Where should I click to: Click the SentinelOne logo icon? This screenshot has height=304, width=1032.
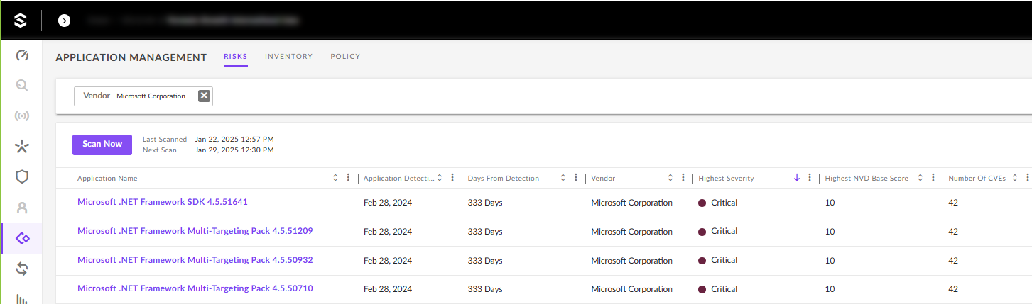coord(21,21)
